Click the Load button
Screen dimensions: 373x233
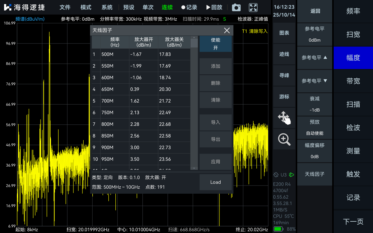(x=215, y=182)
